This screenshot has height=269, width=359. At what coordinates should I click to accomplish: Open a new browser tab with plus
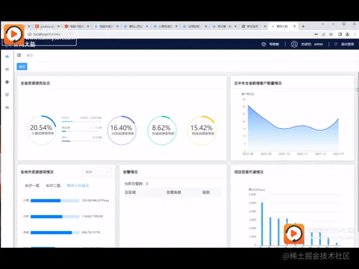tap(303, 26)
